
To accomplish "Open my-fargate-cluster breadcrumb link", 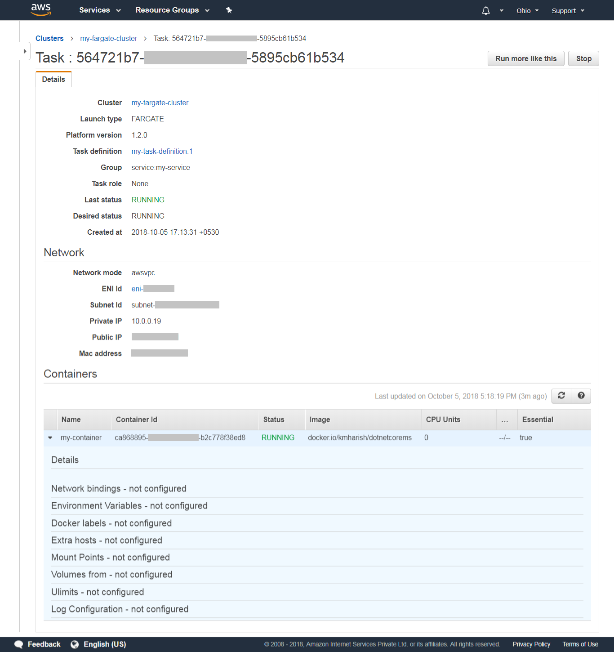I will point(108,39).
